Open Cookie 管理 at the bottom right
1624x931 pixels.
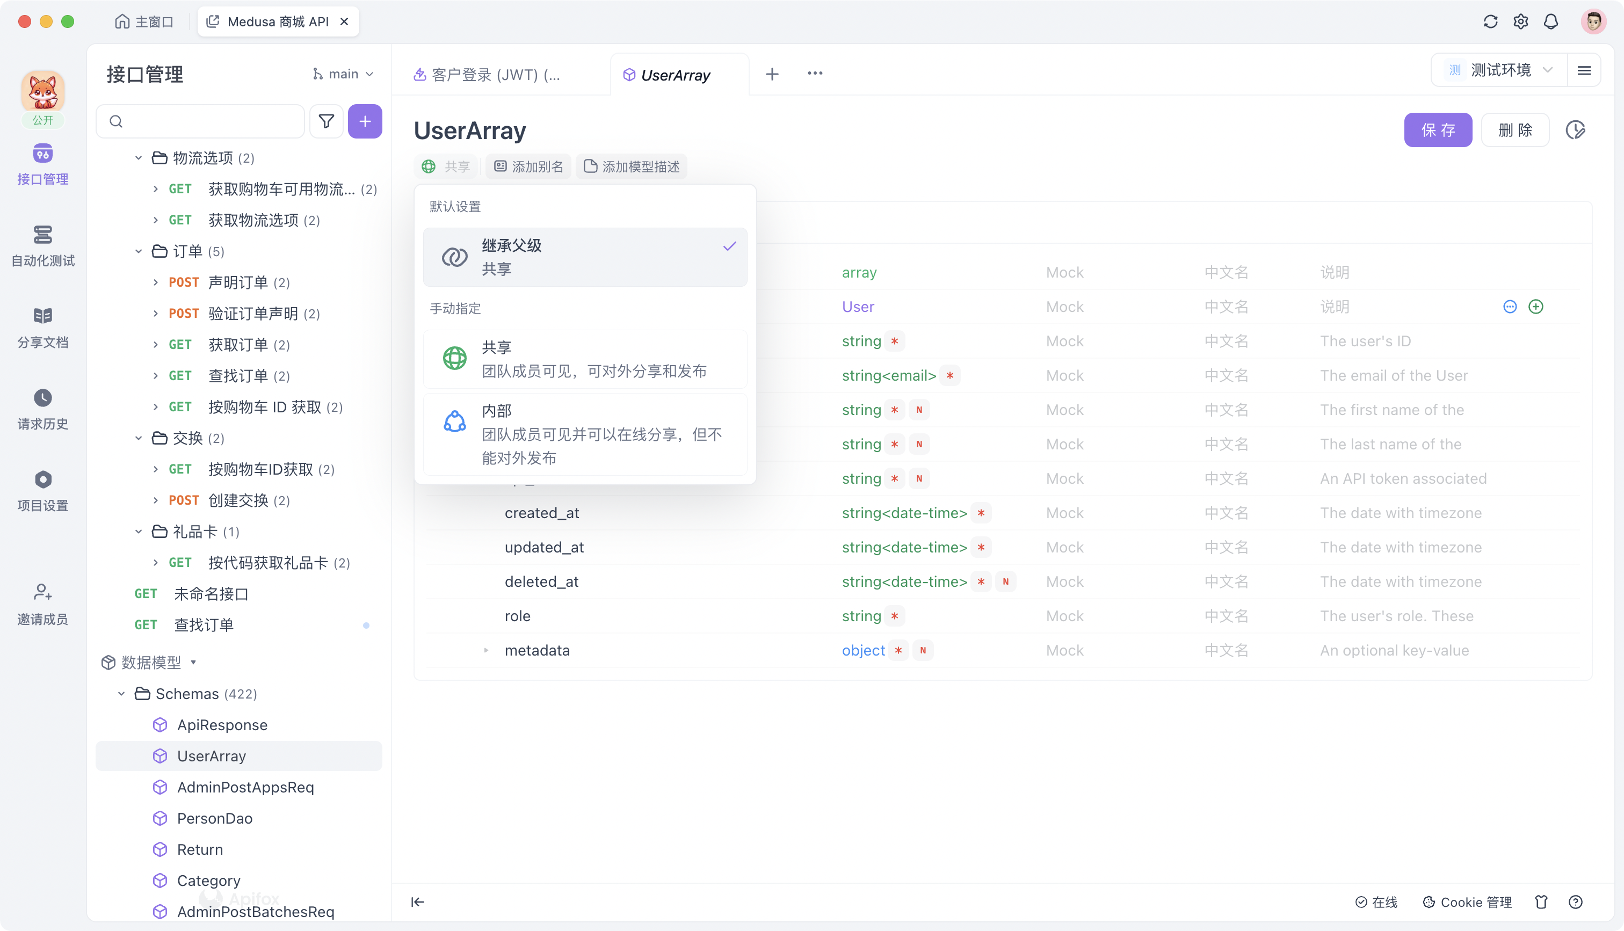point(1467,902)
